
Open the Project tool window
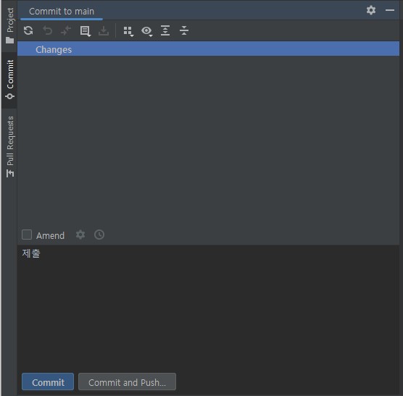9,25
